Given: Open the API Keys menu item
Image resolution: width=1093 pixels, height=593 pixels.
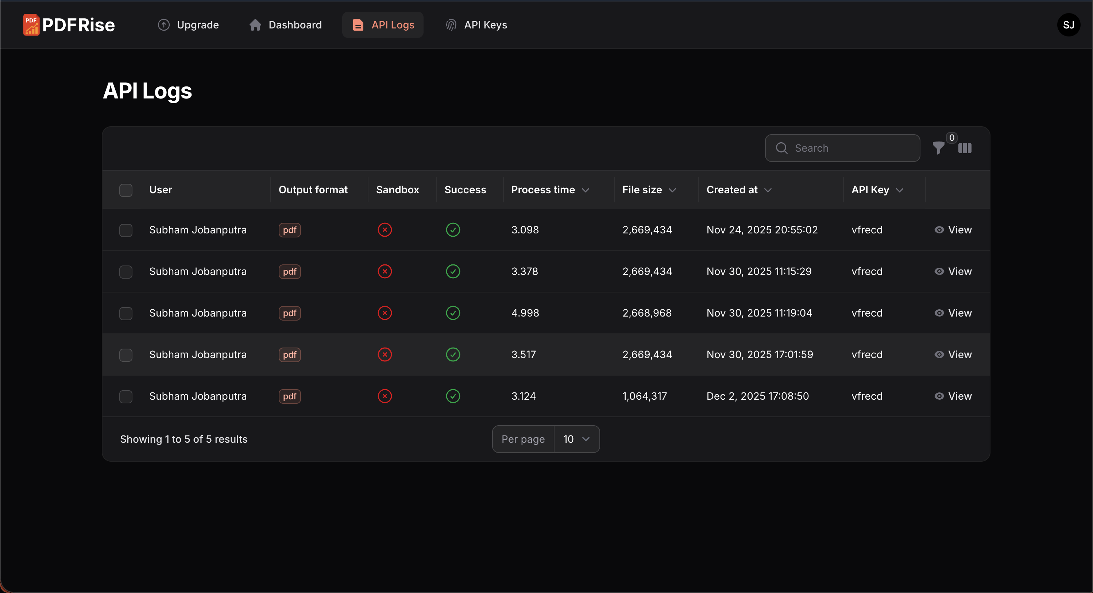Looking at the screenshot, I should click(x=485, y=25).
